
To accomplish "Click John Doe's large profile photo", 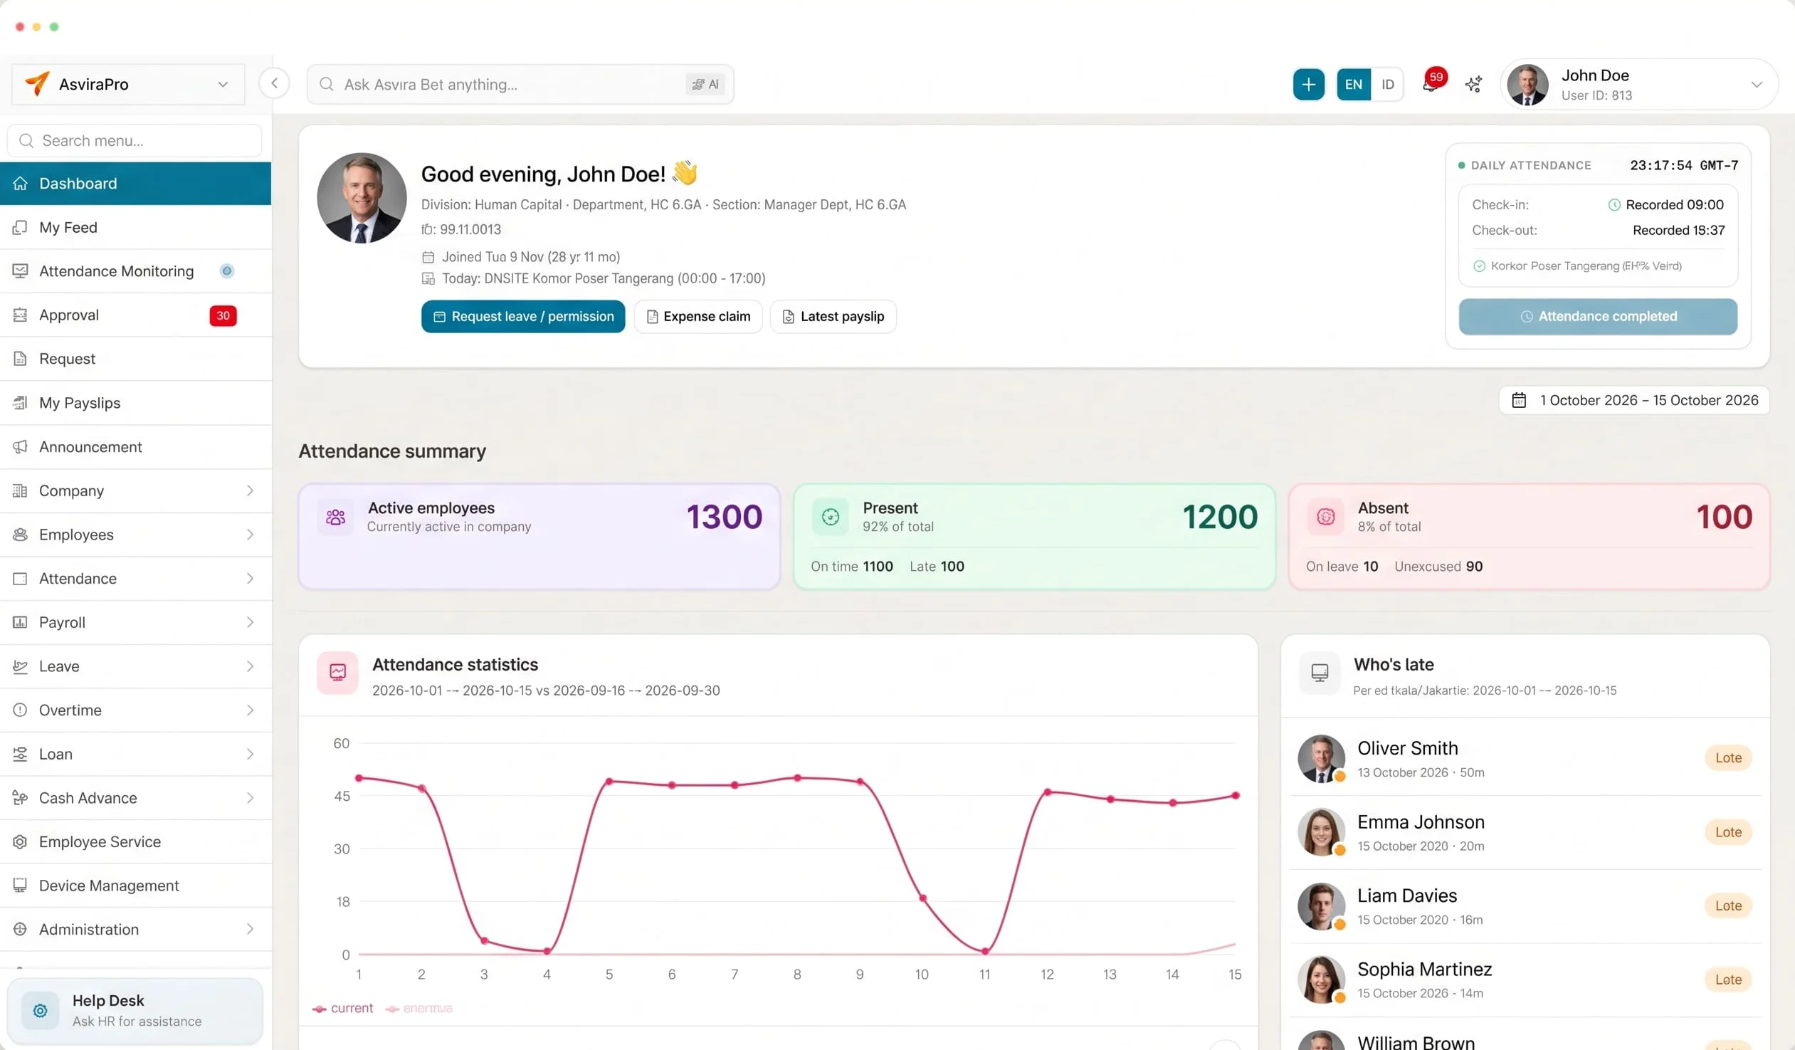I will click(362, 198).
